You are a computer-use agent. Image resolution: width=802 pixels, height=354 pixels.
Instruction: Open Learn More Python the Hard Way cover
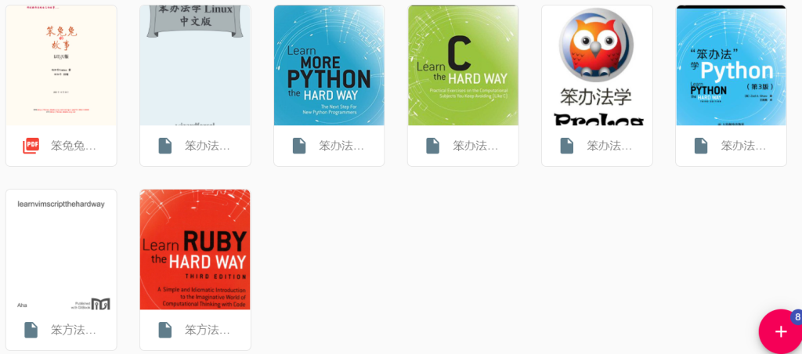click(x=329, y=66)
